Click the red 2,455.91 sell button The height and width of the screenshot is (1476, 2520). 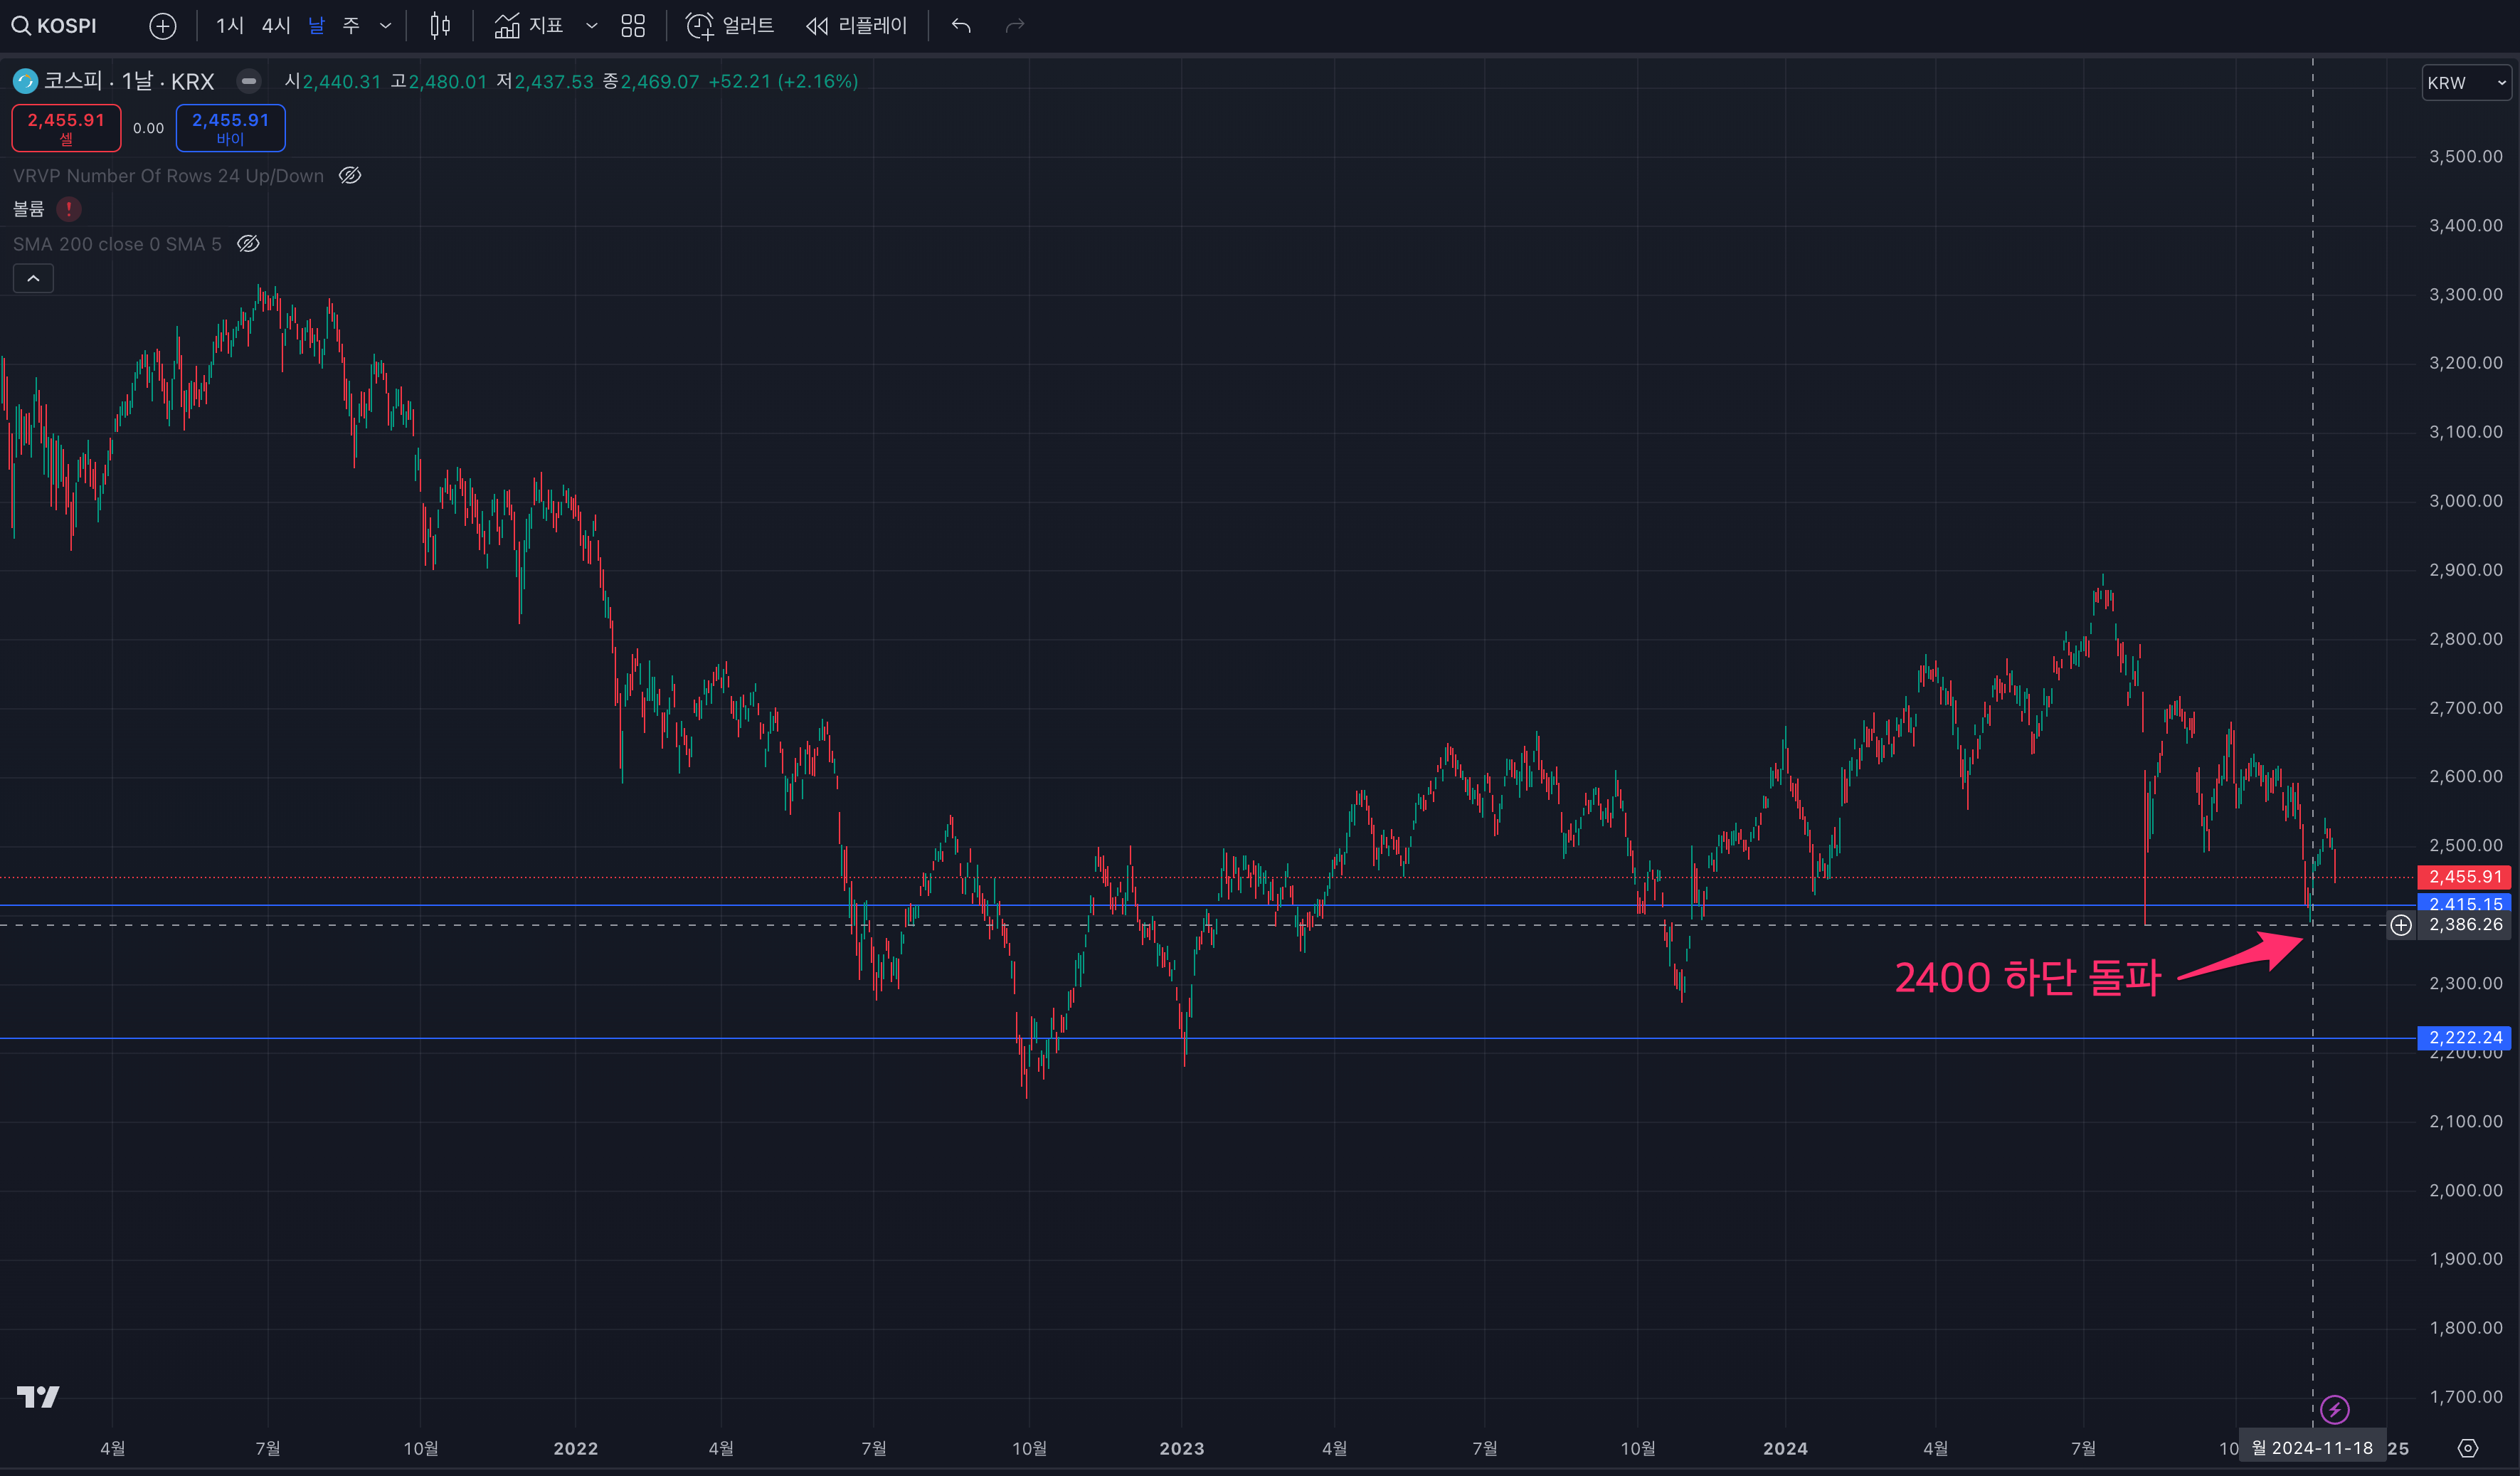(66, 128)
